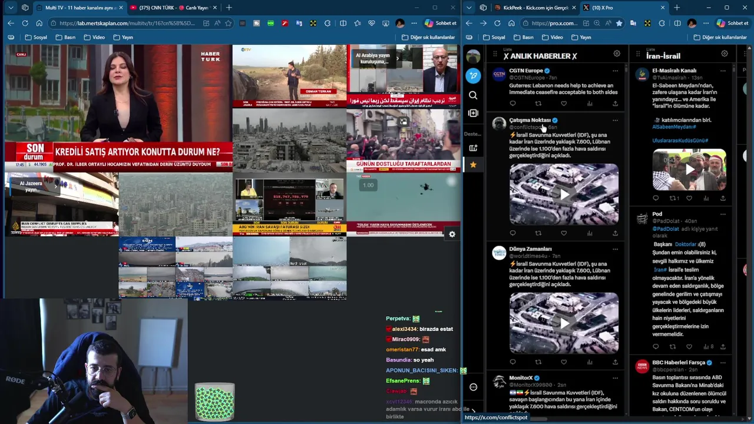This screenshot has height=424, width=754.
Task: Open İran-İsrail column settings gear
Action: pos(725,54)
